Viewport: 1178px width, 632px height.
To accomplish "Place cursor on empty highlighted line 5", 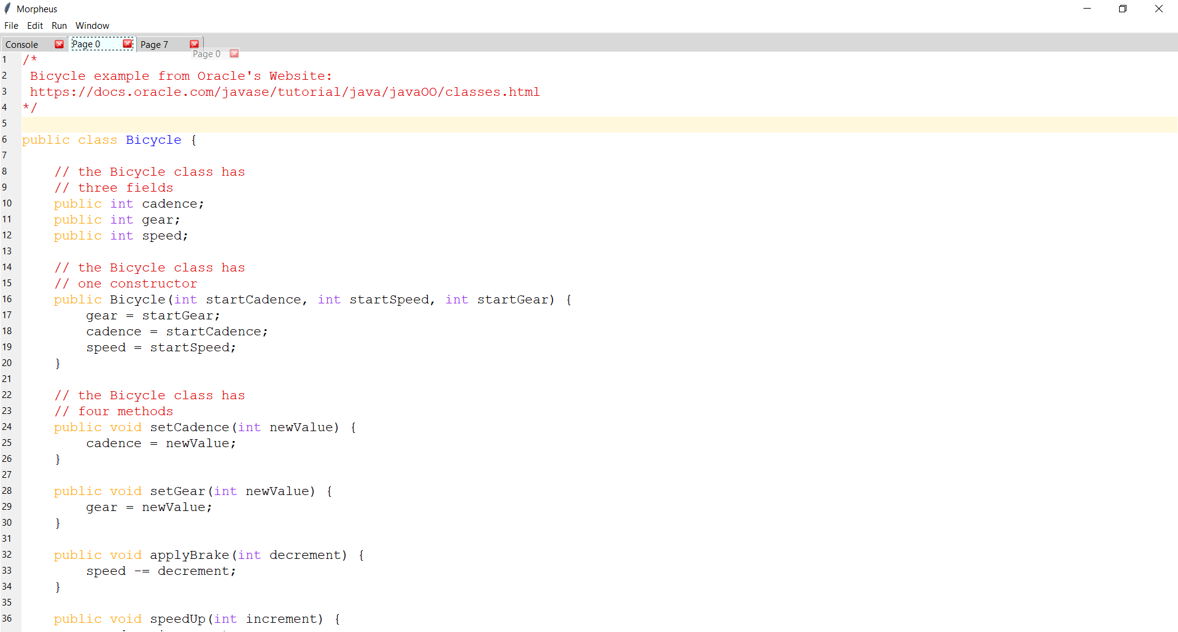I will [x=599, y=124].
